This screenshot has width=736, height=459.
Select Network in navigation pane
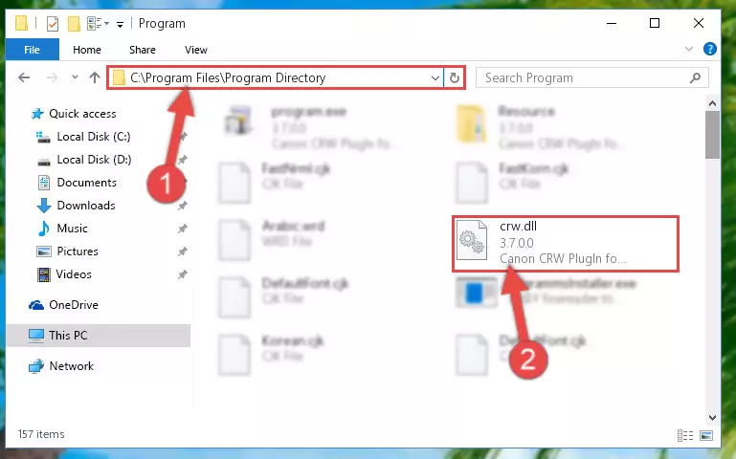[x=72, y=365]
